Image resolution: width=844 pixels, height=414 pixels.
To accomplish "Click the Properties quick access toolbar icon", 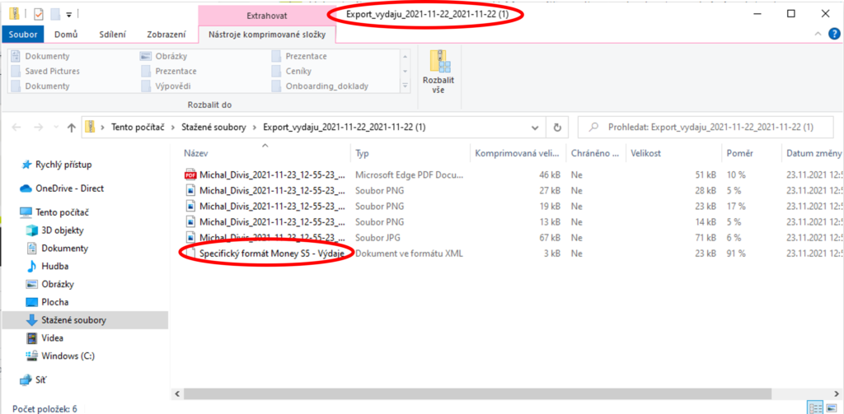I will [x=38, y=14].
